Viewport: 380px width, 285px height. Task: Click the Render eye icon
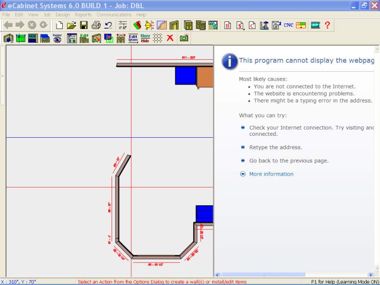pyautogui.click(x=57, y=38)
